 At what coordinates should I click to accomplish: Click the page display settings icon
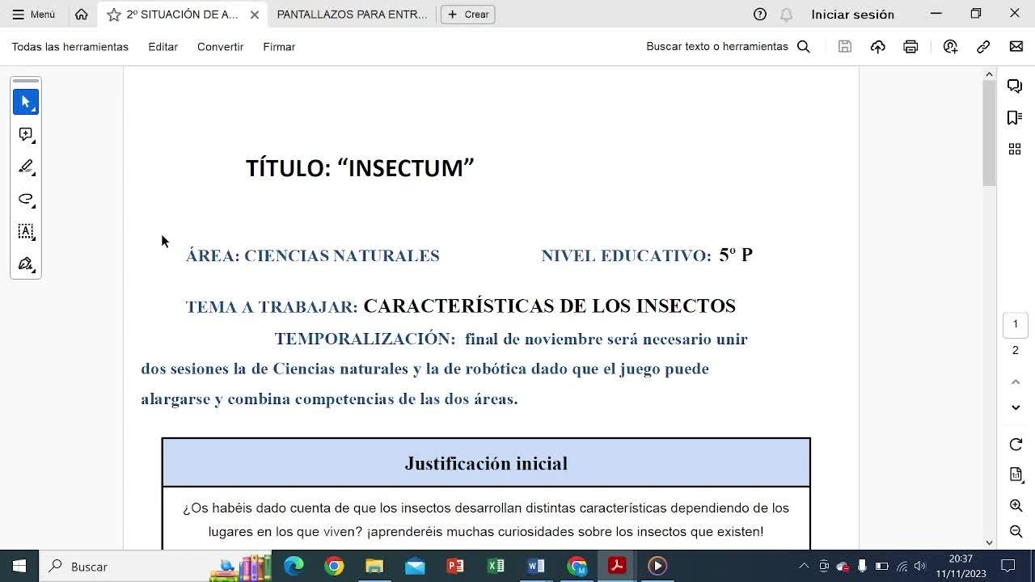(1016, 475)
